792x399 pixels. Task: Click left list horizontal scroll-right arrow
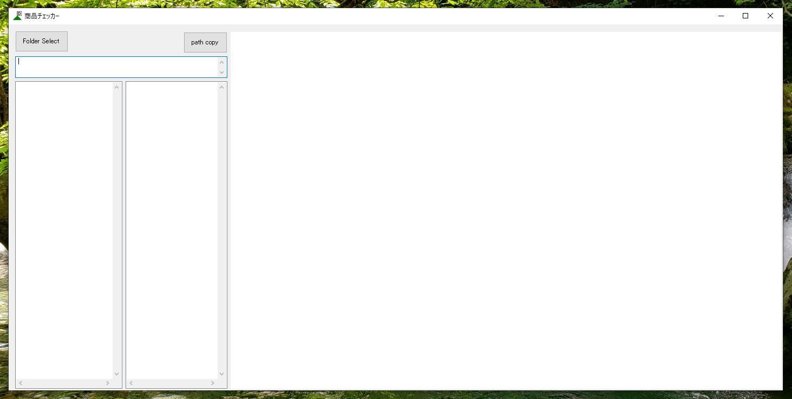[108, 383]
